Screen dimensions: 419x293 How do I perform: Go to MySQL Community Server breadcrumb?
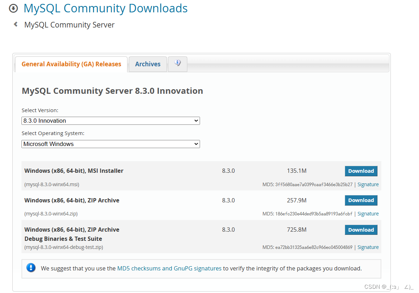click(x=69, y=25)
